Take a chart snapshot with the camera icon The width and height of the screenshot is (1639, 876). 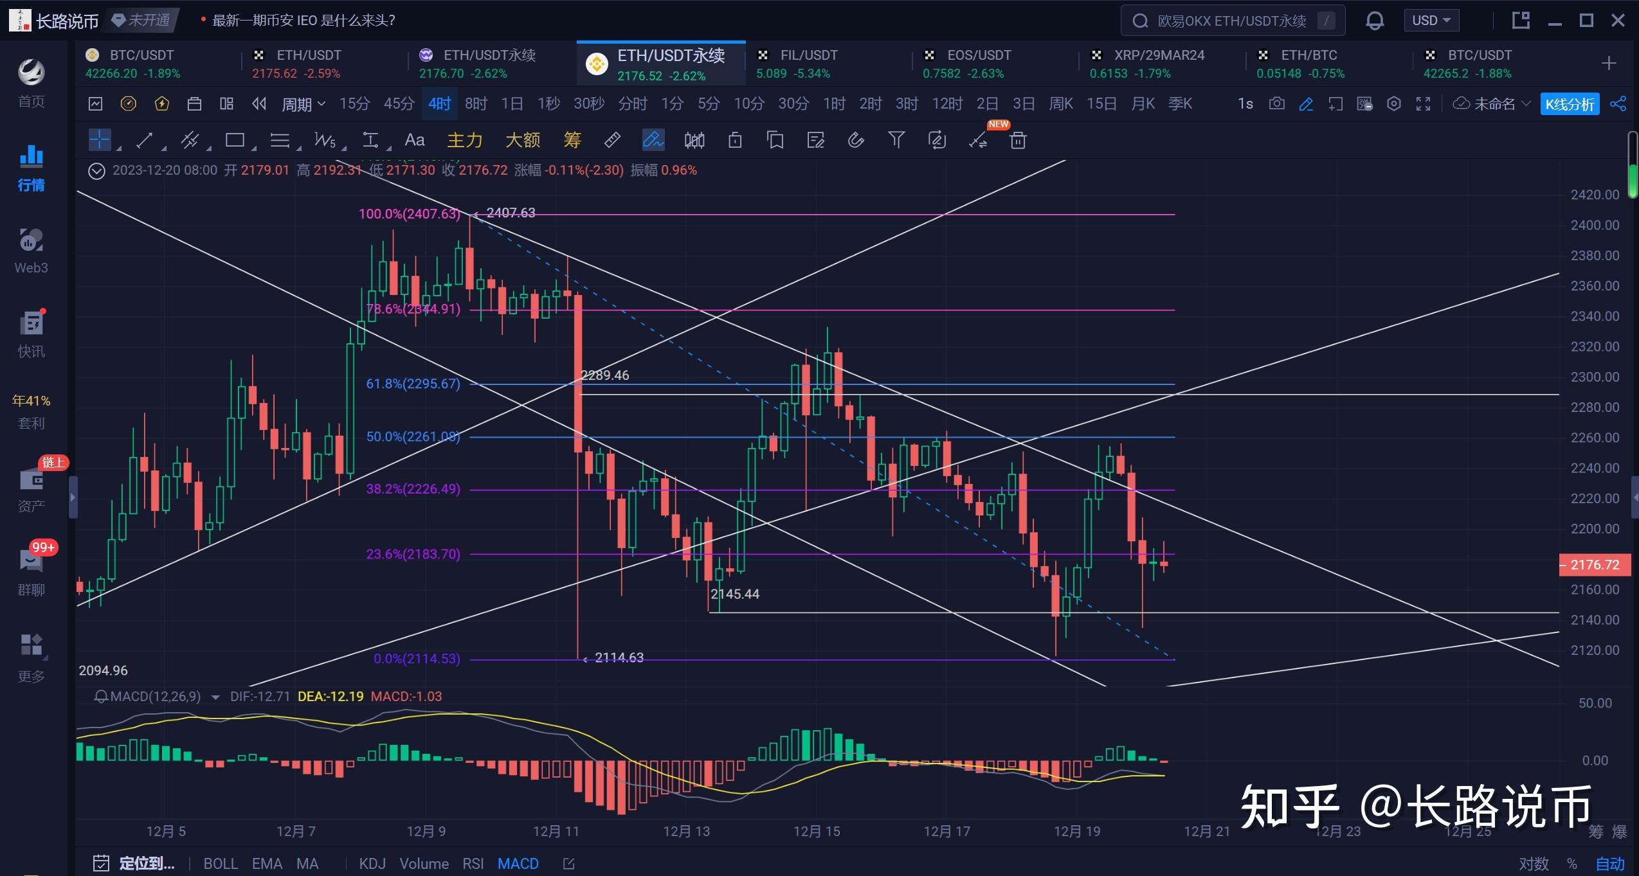[x=1277, y=103]
